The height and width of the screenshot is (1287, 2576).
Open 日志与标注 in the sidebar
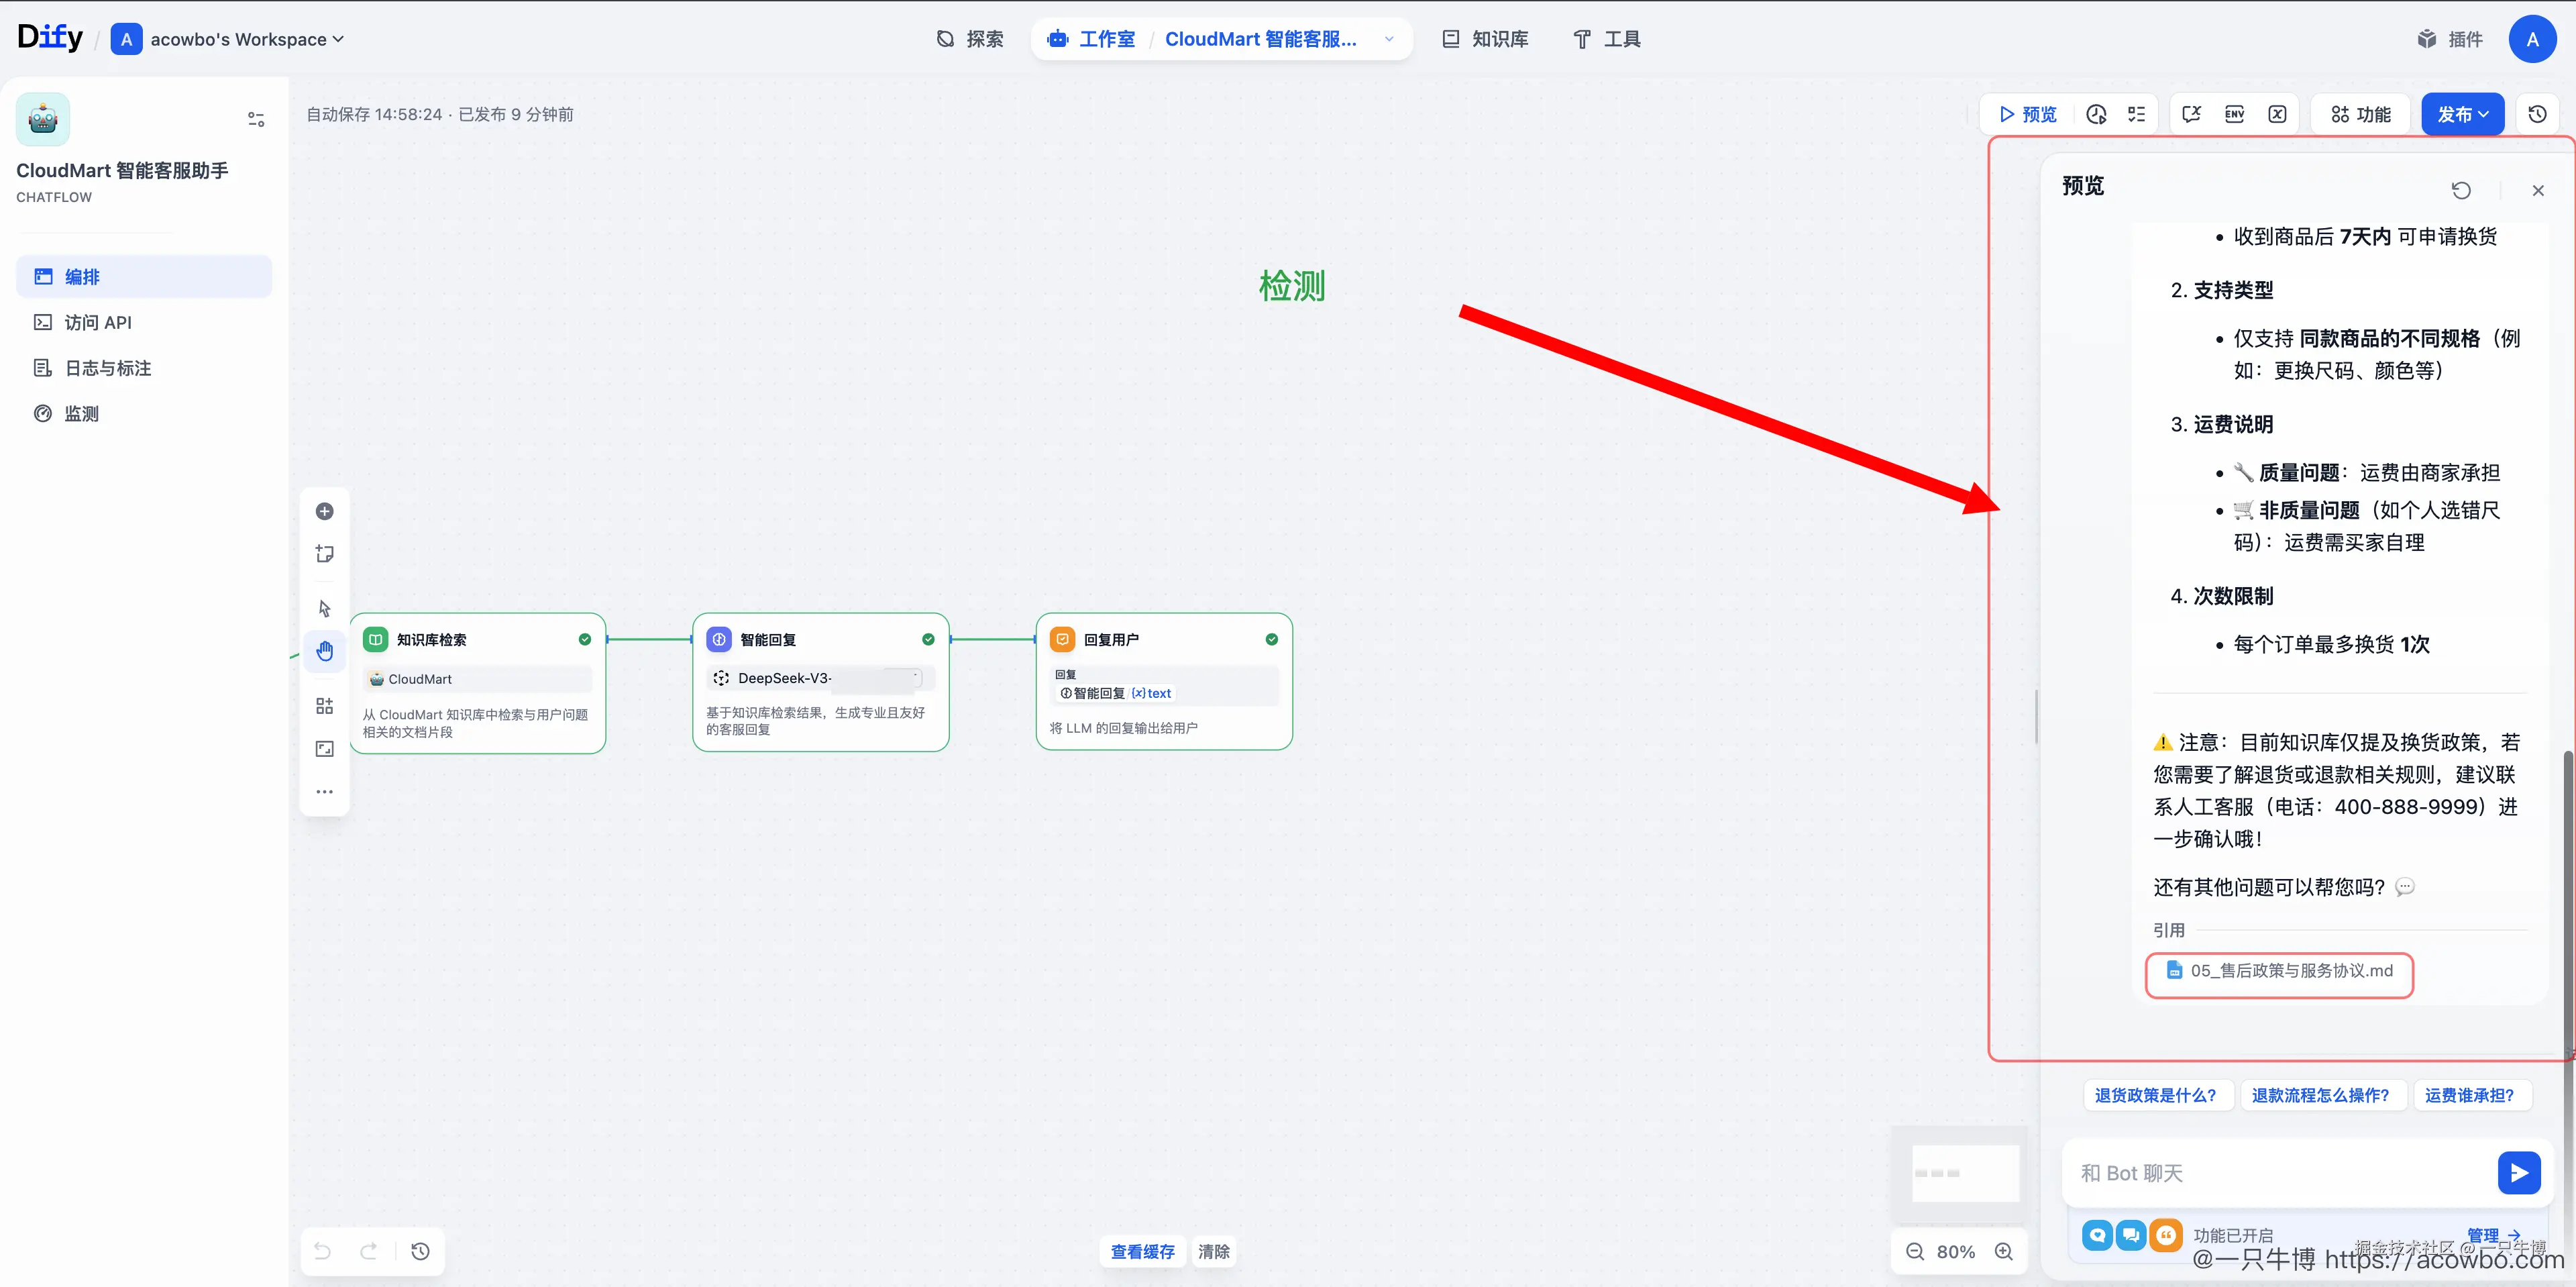[144, 368]
